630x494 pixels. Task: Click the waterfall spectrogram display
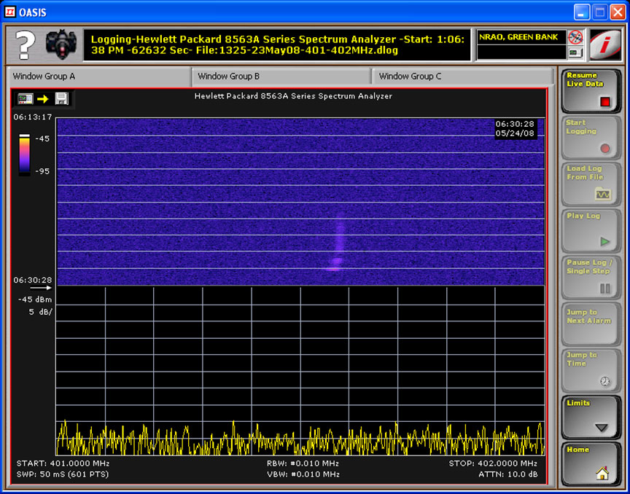(x=300, y=202)
